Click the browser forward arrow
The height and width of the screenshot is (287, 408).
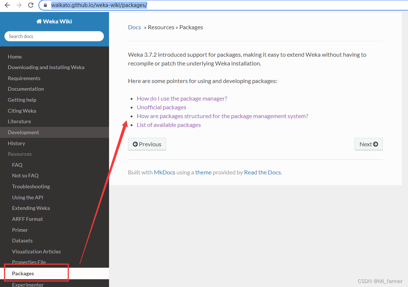(x=19, y=5)
